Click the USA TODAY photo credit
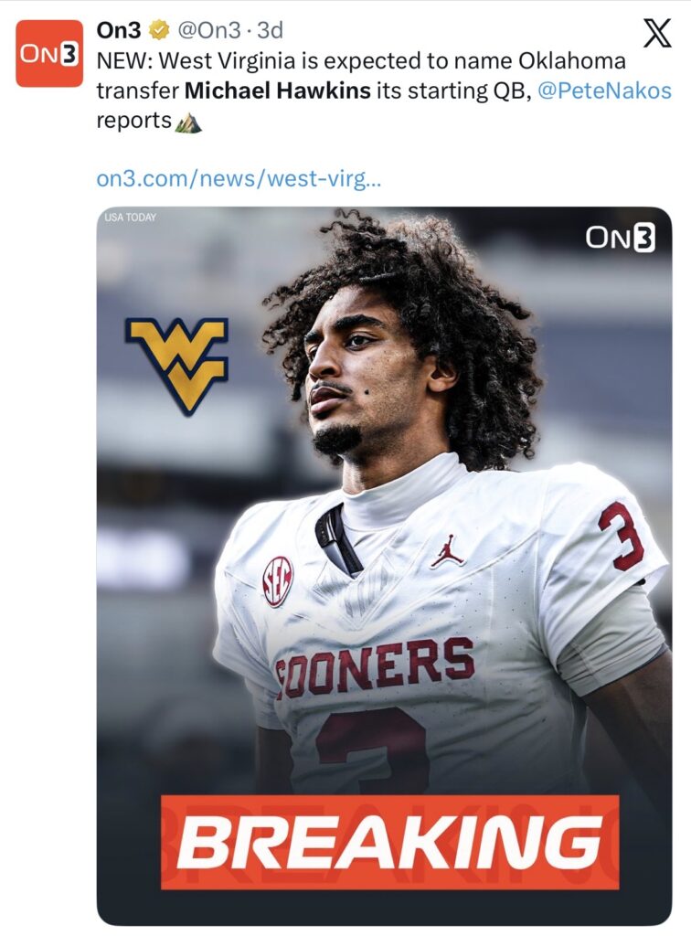Screen dimensions: 691x936 [130, 218]
